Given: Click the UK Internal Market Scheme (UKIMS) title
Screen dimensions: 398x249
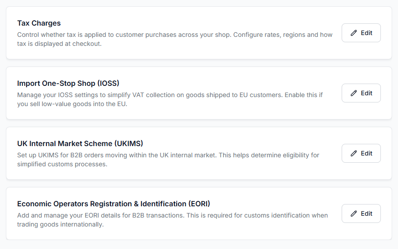Looking at the screenshot, I should [80, 144].
